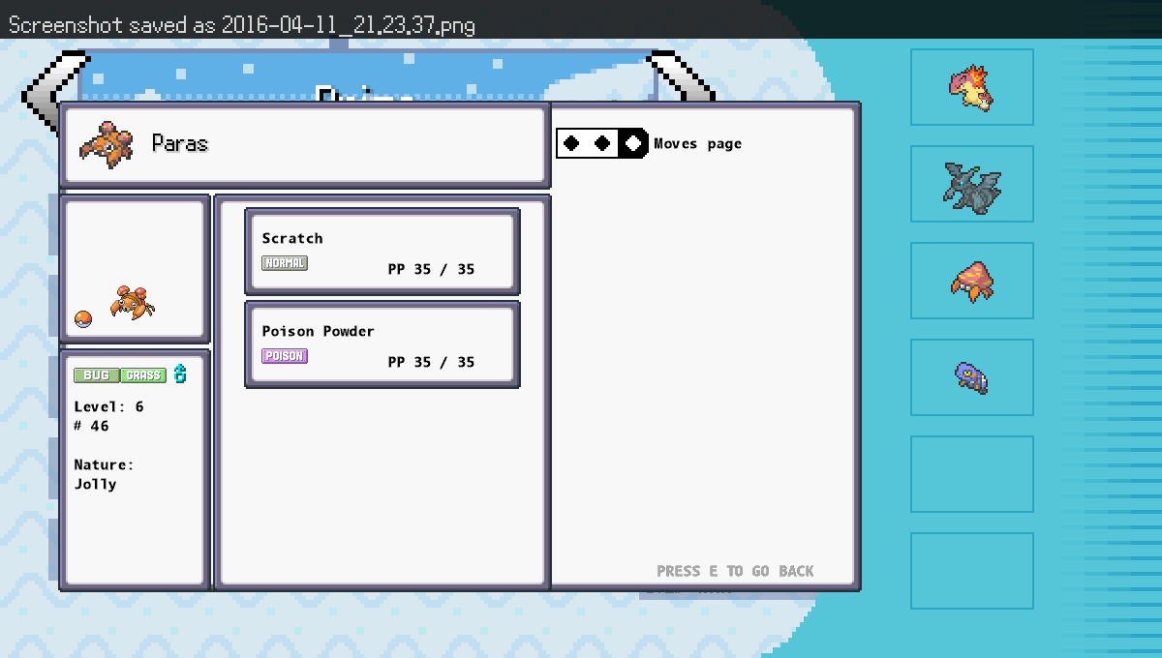Click the NORMAL type tag under Scratch
The image size is (1162, 658).
[285, 263]
